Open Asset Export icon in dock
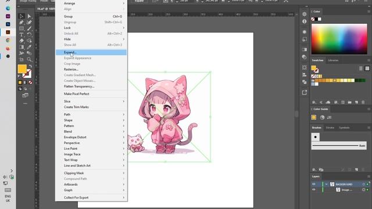The image size is (372, 209). click(305, 92)
